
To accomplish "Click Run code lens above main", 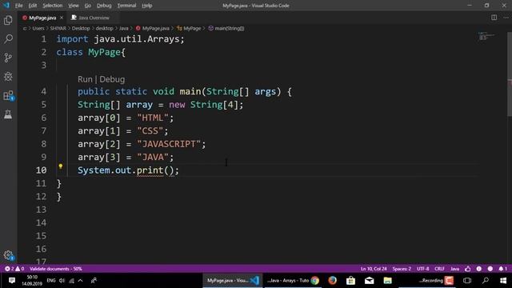I will point(85,79).
